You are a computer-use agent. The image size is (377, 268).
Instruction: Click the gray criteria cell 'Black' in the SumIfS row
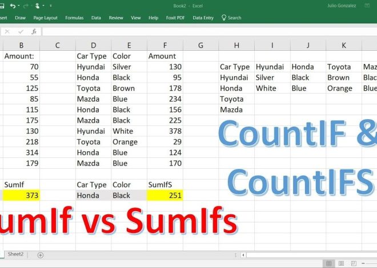(x=129, y=196)
